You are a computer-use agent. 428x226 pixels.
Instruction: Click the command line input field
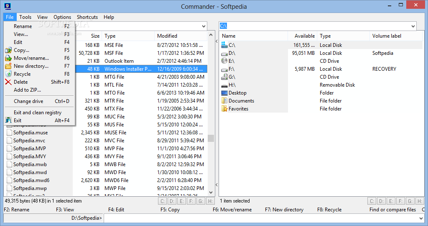264,218
